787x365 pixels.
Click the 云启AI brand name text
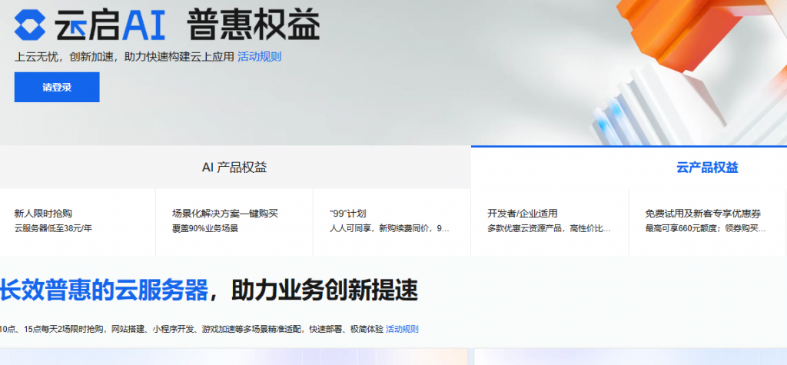(x=110, y=25)
